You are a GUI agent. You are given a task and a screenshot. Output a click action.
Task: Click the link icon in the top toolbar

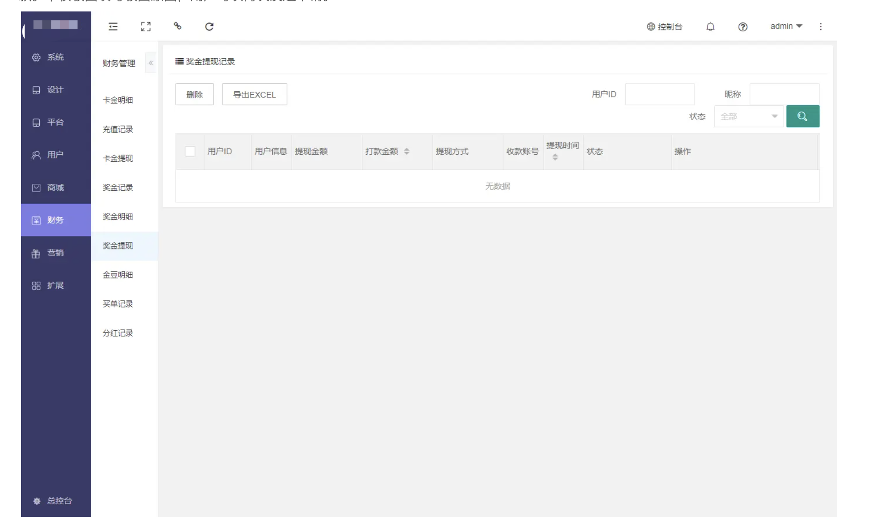[x=178, y=26]
